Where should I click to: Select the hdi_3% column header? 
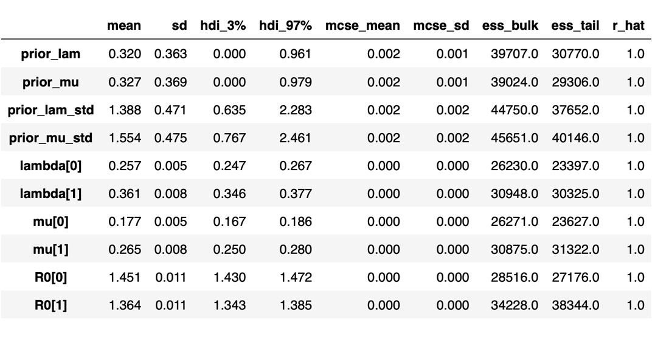coord(223,26)
